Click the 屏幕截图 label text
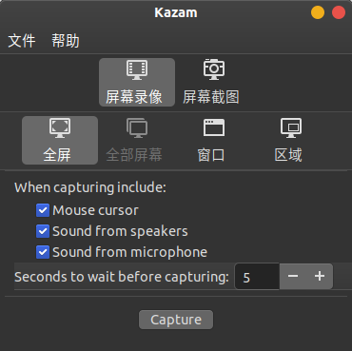Screen dimensions: 352x351 pyautogui.click(x=211, y=97)
